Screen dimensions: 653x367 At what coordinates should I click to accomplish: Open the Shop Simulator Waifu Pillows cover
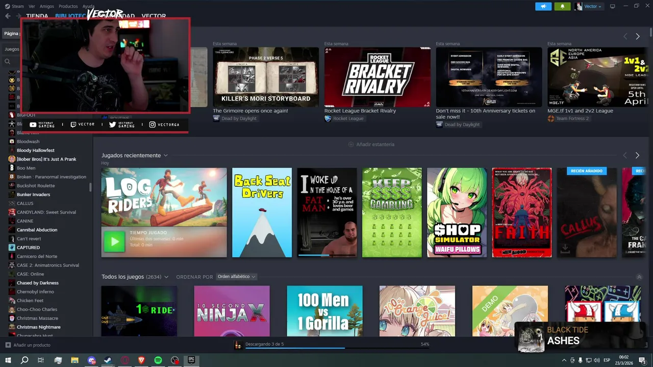pyautogui.click(x=457, y=213)
